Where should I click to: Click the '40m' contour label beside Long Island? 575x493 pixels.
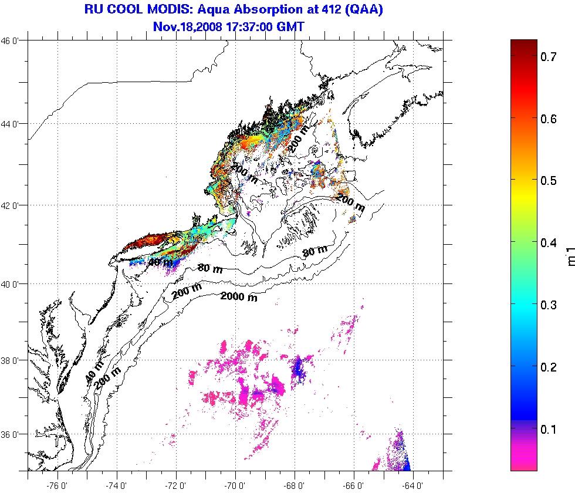tap(161, 262)
